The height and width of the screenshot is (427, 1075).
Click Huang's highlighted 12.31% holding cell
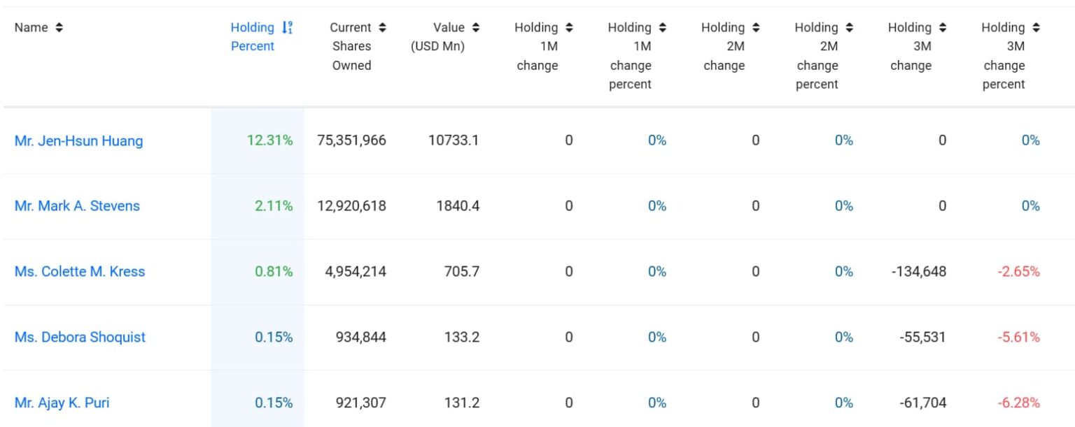[268, 140]
